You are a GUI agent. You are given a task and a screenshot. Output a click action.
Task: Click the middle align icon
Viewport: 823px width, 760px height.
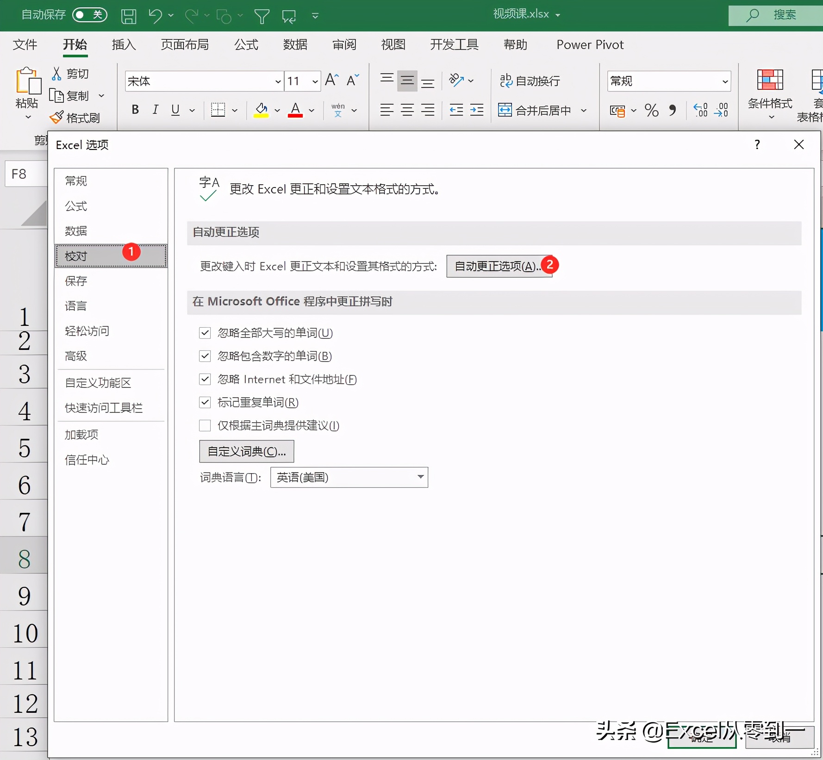[407, 81]
